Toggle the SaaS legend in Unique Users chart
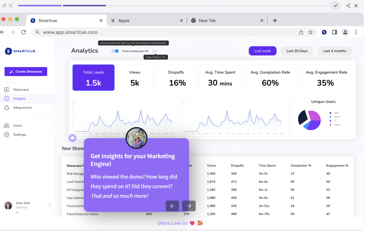367x231 pixels. [336, 117]
